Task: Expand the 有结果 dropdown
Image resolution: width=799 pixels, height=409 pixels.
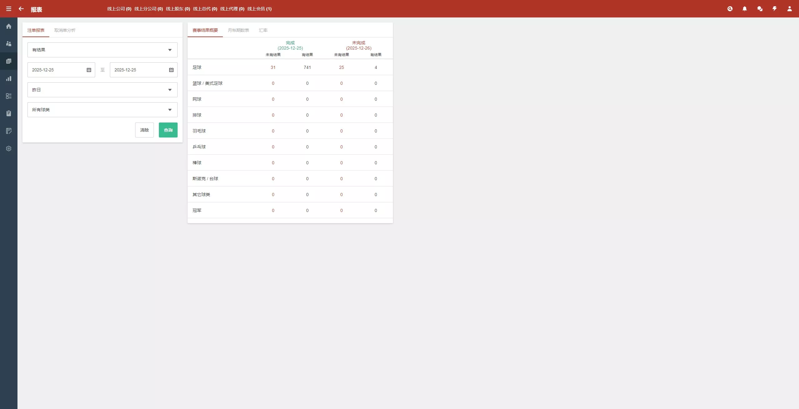Action: pyautogui.click(x=102, y=50)
